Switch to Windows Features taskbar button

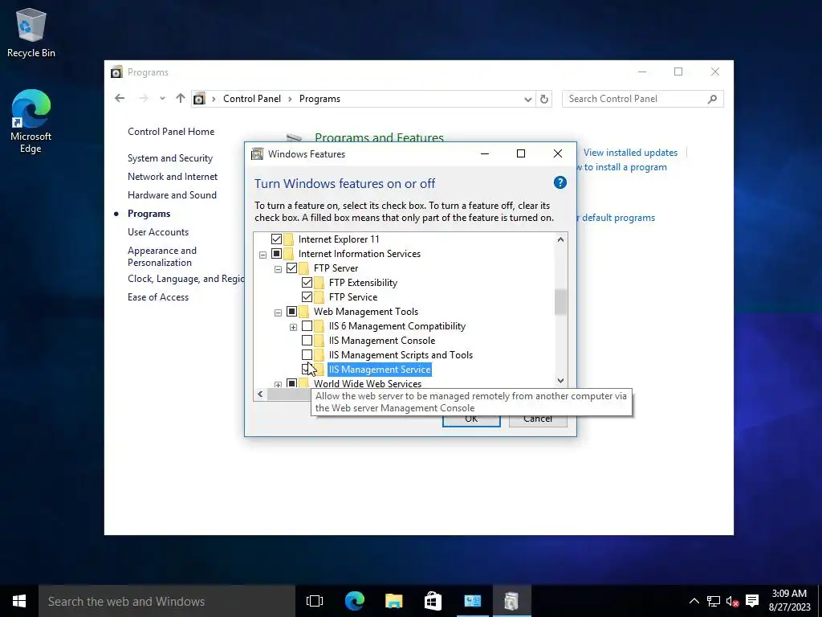click(511, 601)
